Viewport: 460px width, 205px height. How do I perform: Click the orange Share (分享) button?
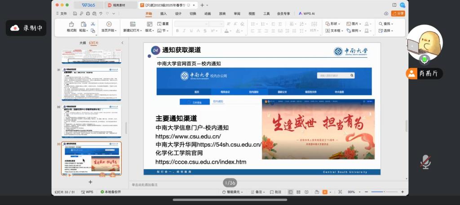click(398, 14)
